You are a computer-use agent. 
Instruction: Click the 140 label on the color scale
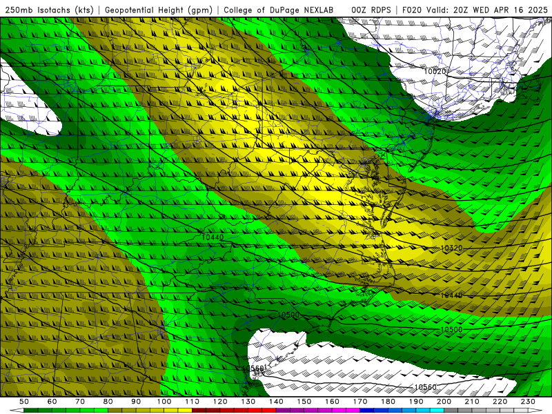[276, 402]
